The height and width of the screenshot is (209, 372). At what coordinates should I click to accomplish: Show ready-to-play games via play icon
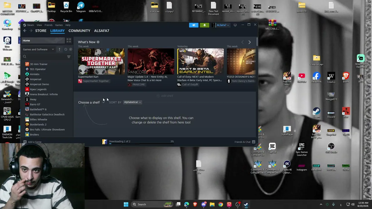pyautogui.click(x=71, y=49)
